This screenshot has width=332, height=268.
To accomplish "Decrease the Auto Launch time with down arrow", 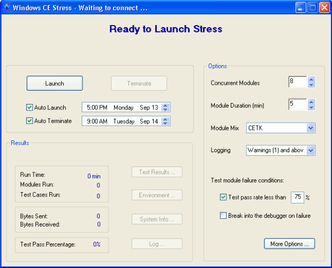I will 165,109.
